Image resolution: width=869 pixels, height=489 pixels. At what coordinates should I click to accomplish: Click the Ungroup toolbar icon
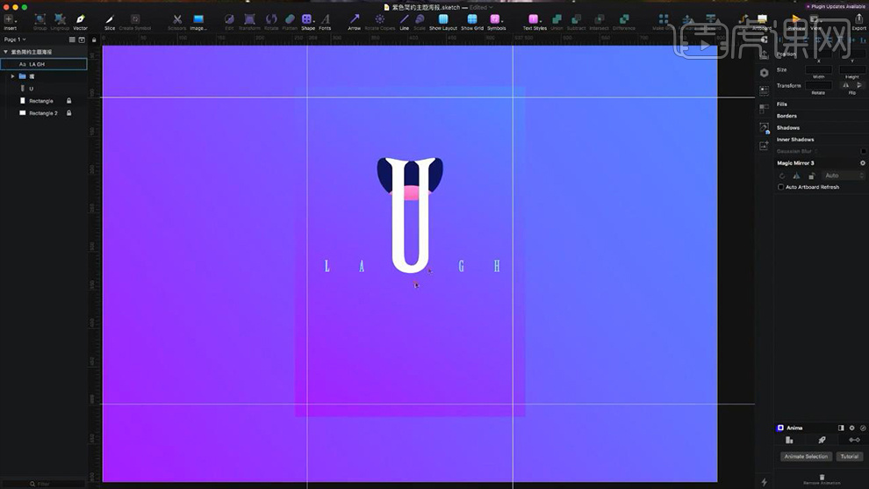[60, 19]
